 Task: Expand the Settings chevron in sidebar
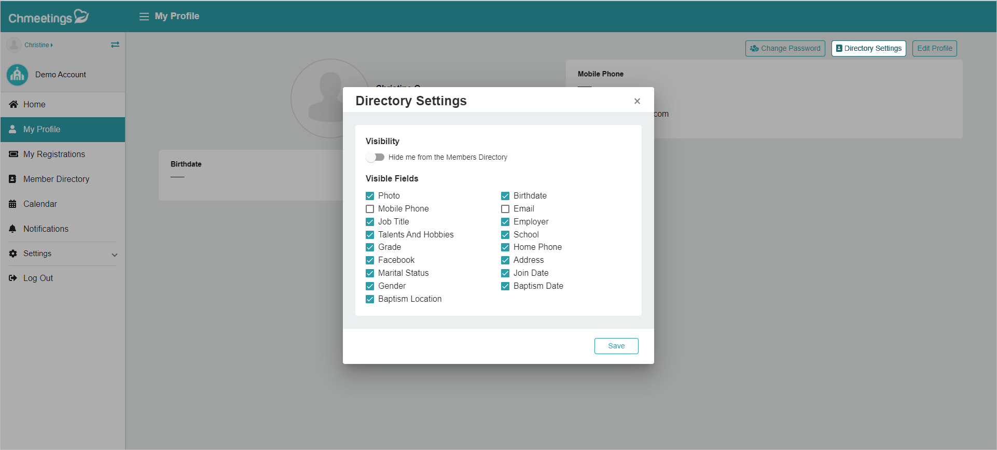[115, 255]
